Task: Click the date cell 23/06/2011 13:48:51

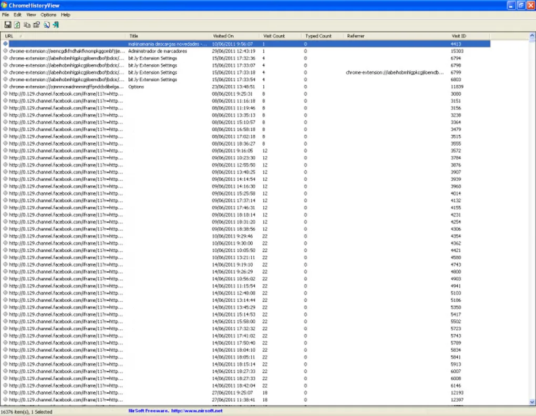Action: 233,87
